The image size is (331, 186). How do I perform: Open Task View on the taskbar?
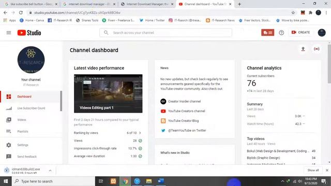click(101, 181)
